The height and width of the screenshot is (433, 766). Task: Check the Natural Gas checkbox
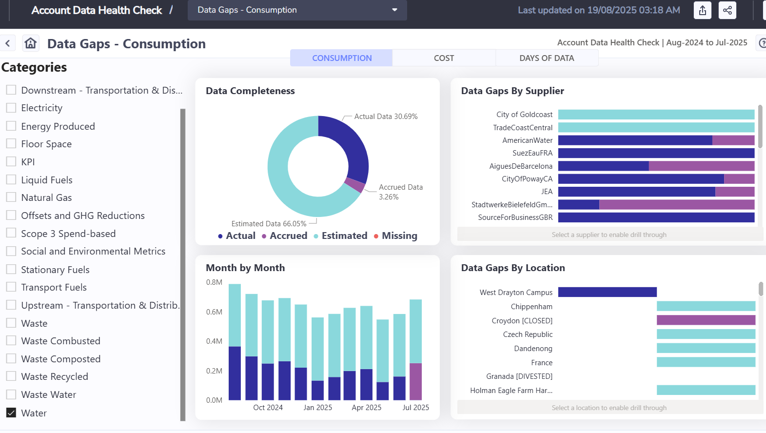11,197
